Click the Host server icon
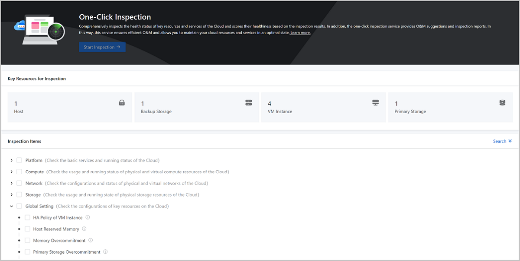Image resolution: width=520 pixels, height=261 pixels. [x=122, y=103]
